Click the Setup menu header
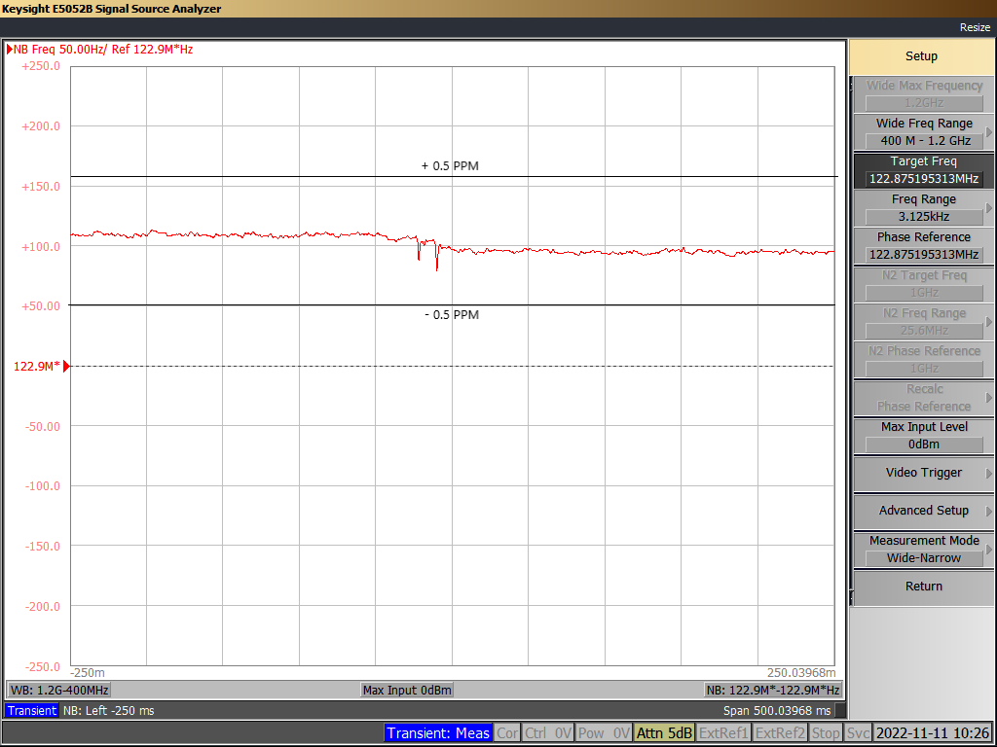Screen dimensions: 997x747 pyautogui.click(x=921, y=55)
